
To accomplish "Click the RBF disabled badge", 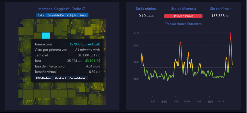I will pos(43,78).
